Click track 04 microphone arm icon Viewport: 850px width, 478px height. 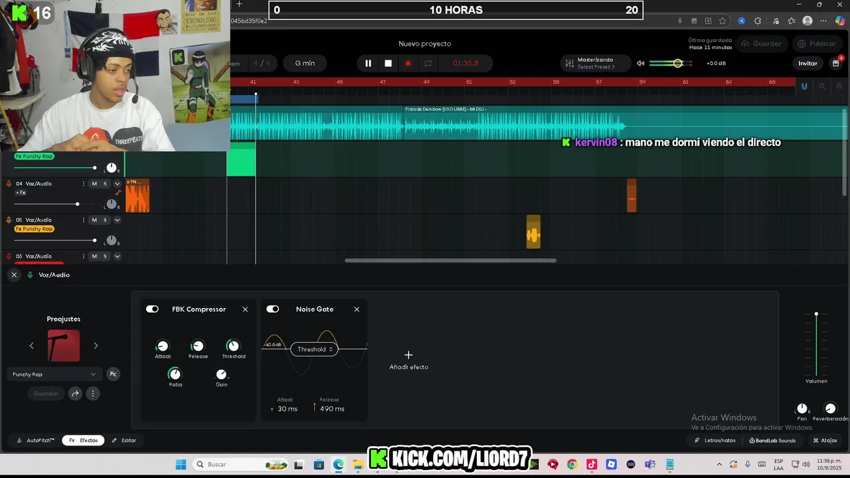coord(9,184)
